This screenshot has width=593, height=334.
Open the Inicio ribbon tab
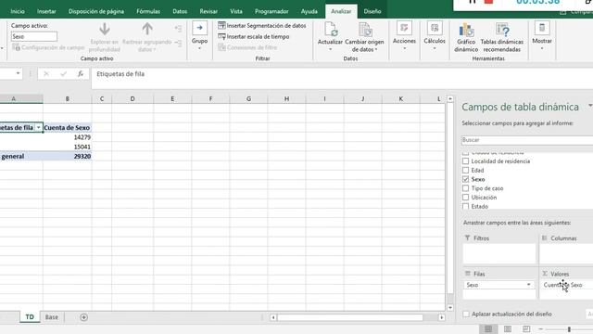[18, 11]
